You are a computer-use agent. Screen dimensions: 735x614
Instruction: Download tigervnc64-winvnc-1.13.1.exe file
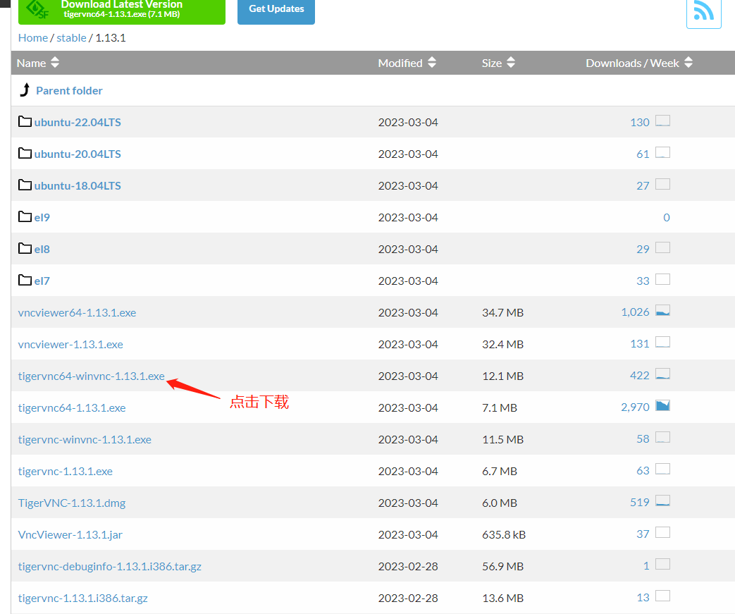(92, 376)
